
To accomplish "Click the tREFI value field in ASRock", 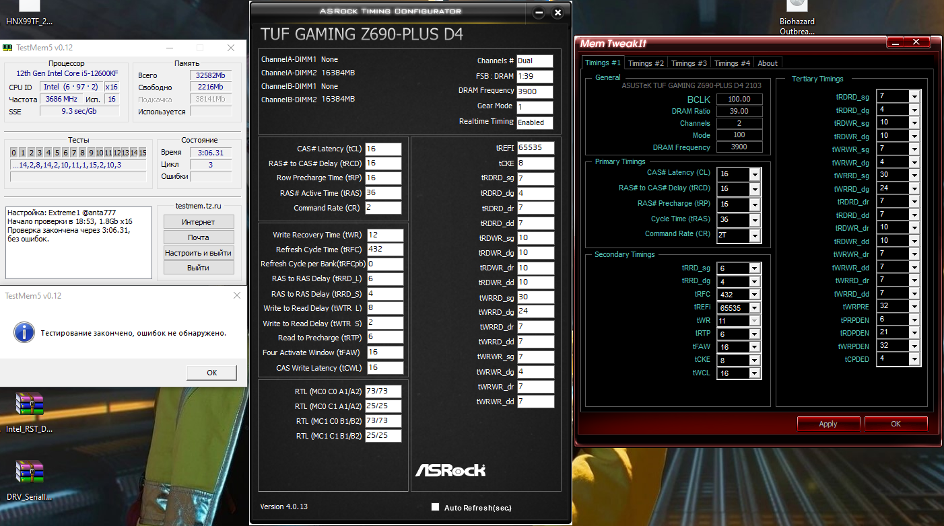I will click(536, 148).
